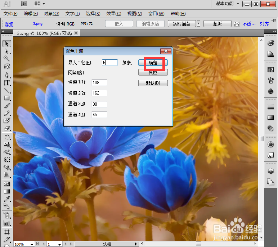Open the Transparency panel icon

pyautogui.click(x=270, y=128)
